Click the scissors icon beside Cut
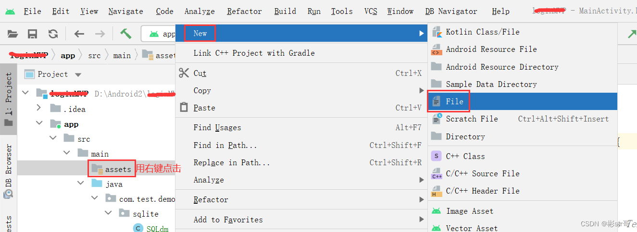This screenshot has width=637, height=232. tap(184, 73)
